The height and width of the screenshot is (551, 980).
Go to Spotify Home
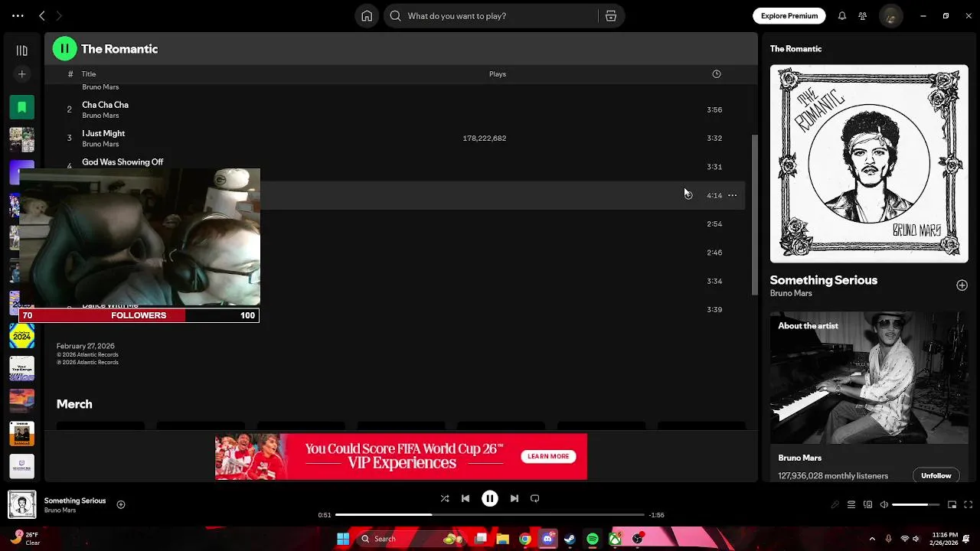click(x=367, y=15)
